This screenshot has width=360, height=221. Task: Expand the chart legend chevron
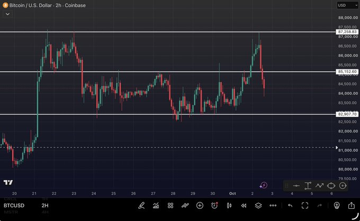click(7, 14)
